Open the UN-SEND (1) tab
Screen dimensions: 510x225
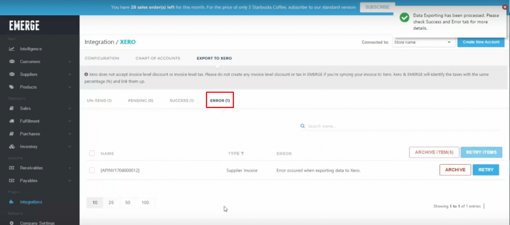coord(99,101)
